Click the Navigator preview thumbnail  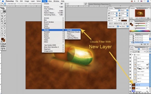pyautogui.click(x=140, y=13)
